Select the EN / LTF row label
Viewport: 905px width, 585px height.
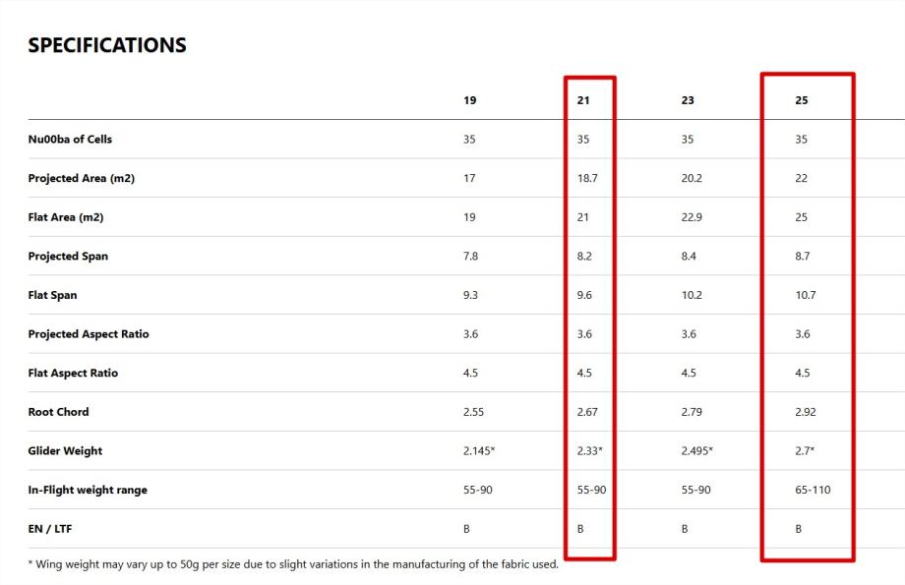[x=50, y=529]
